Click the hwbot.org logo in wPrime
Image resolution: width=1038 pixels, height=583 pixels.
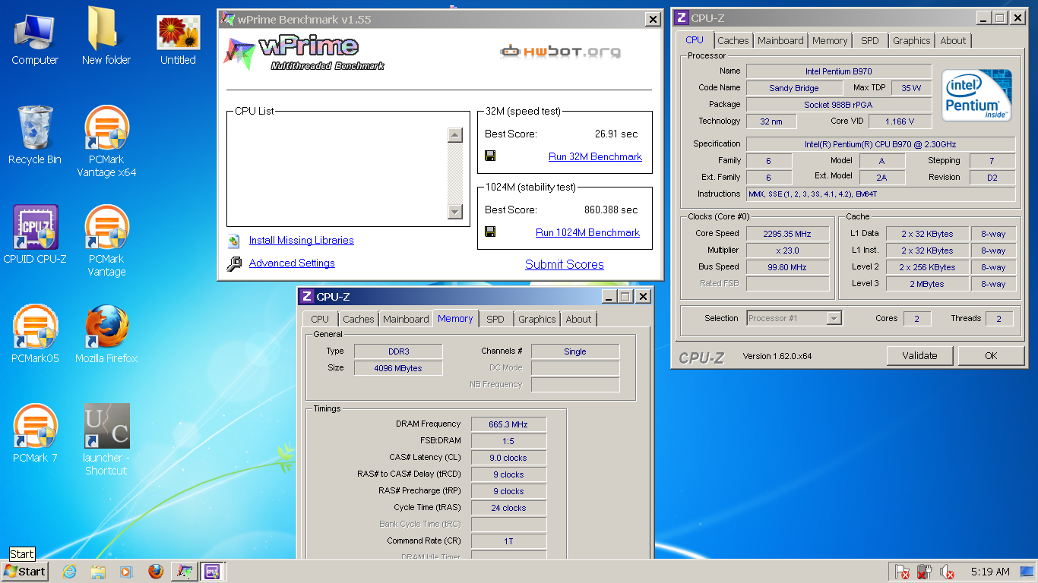click(x=560, y=52)
